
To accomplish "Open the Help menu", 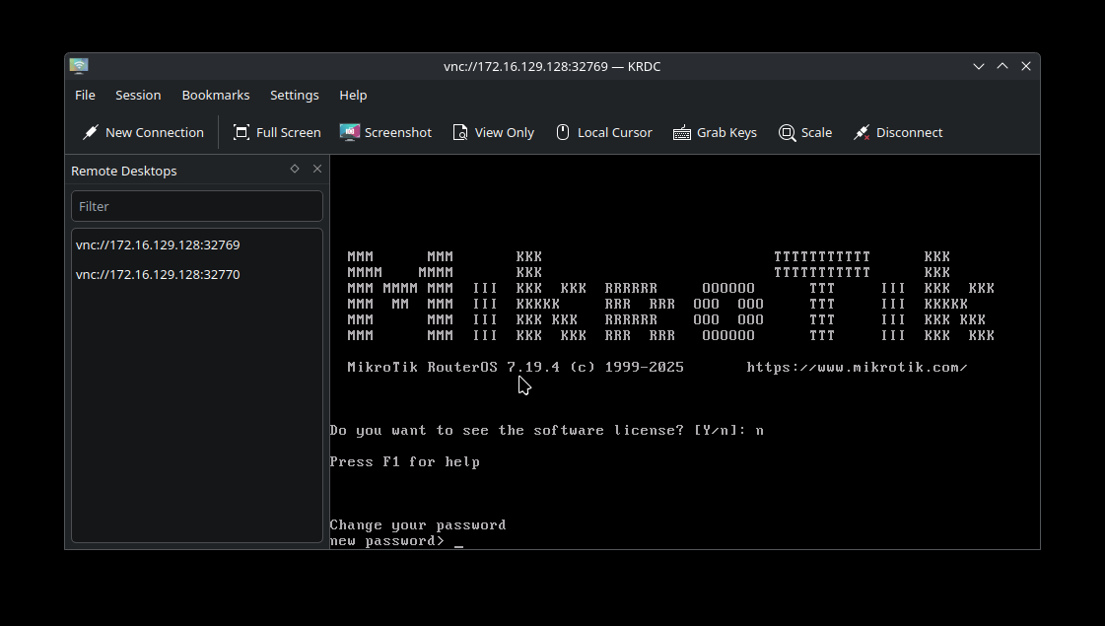I will (x=353, y=96).
